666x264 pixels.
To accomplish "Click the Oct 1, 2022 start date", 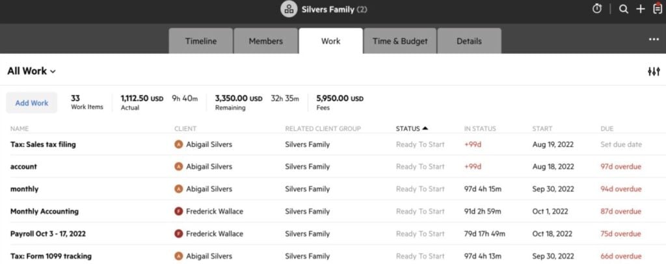I will (x=550, y=211).
